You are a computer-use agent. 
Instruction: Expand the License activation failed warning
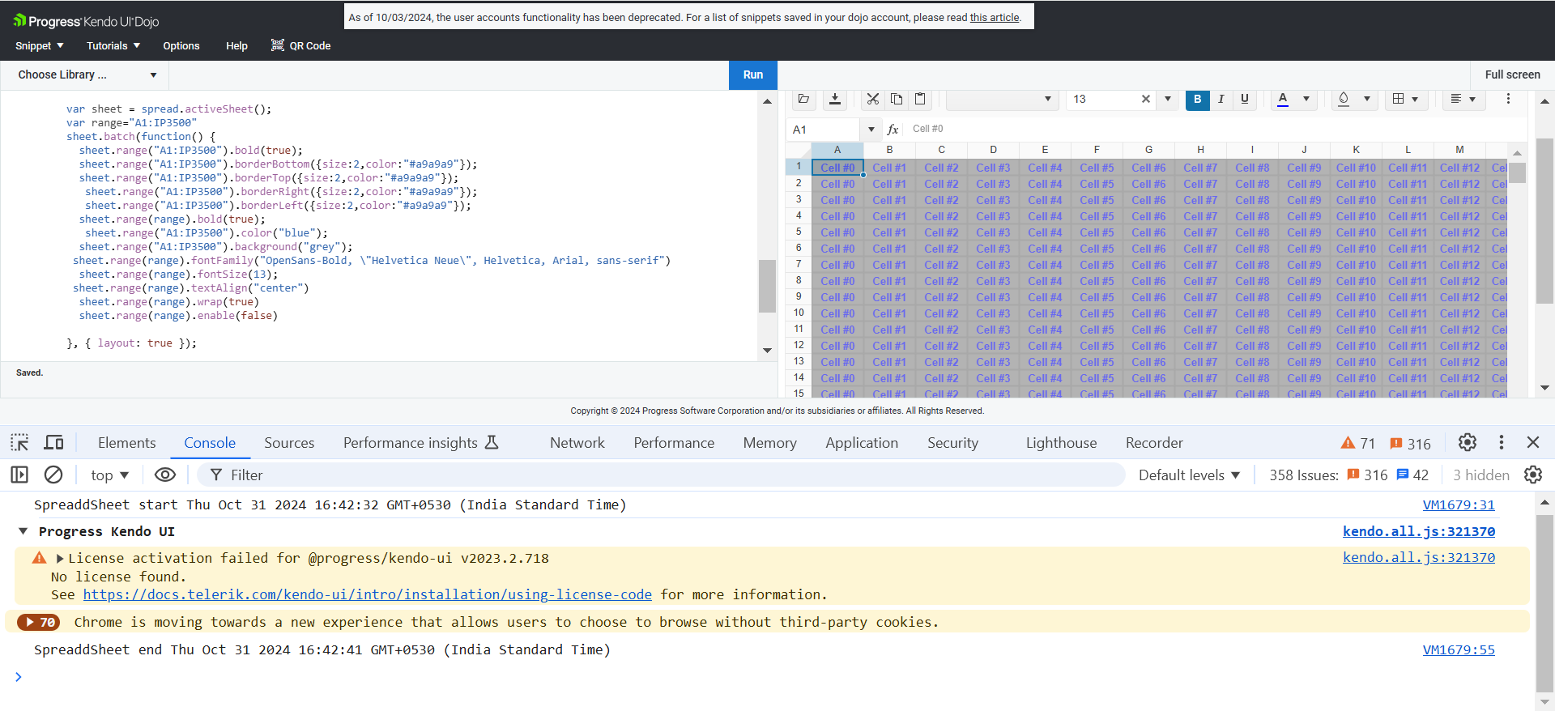(x=60, y=558)
